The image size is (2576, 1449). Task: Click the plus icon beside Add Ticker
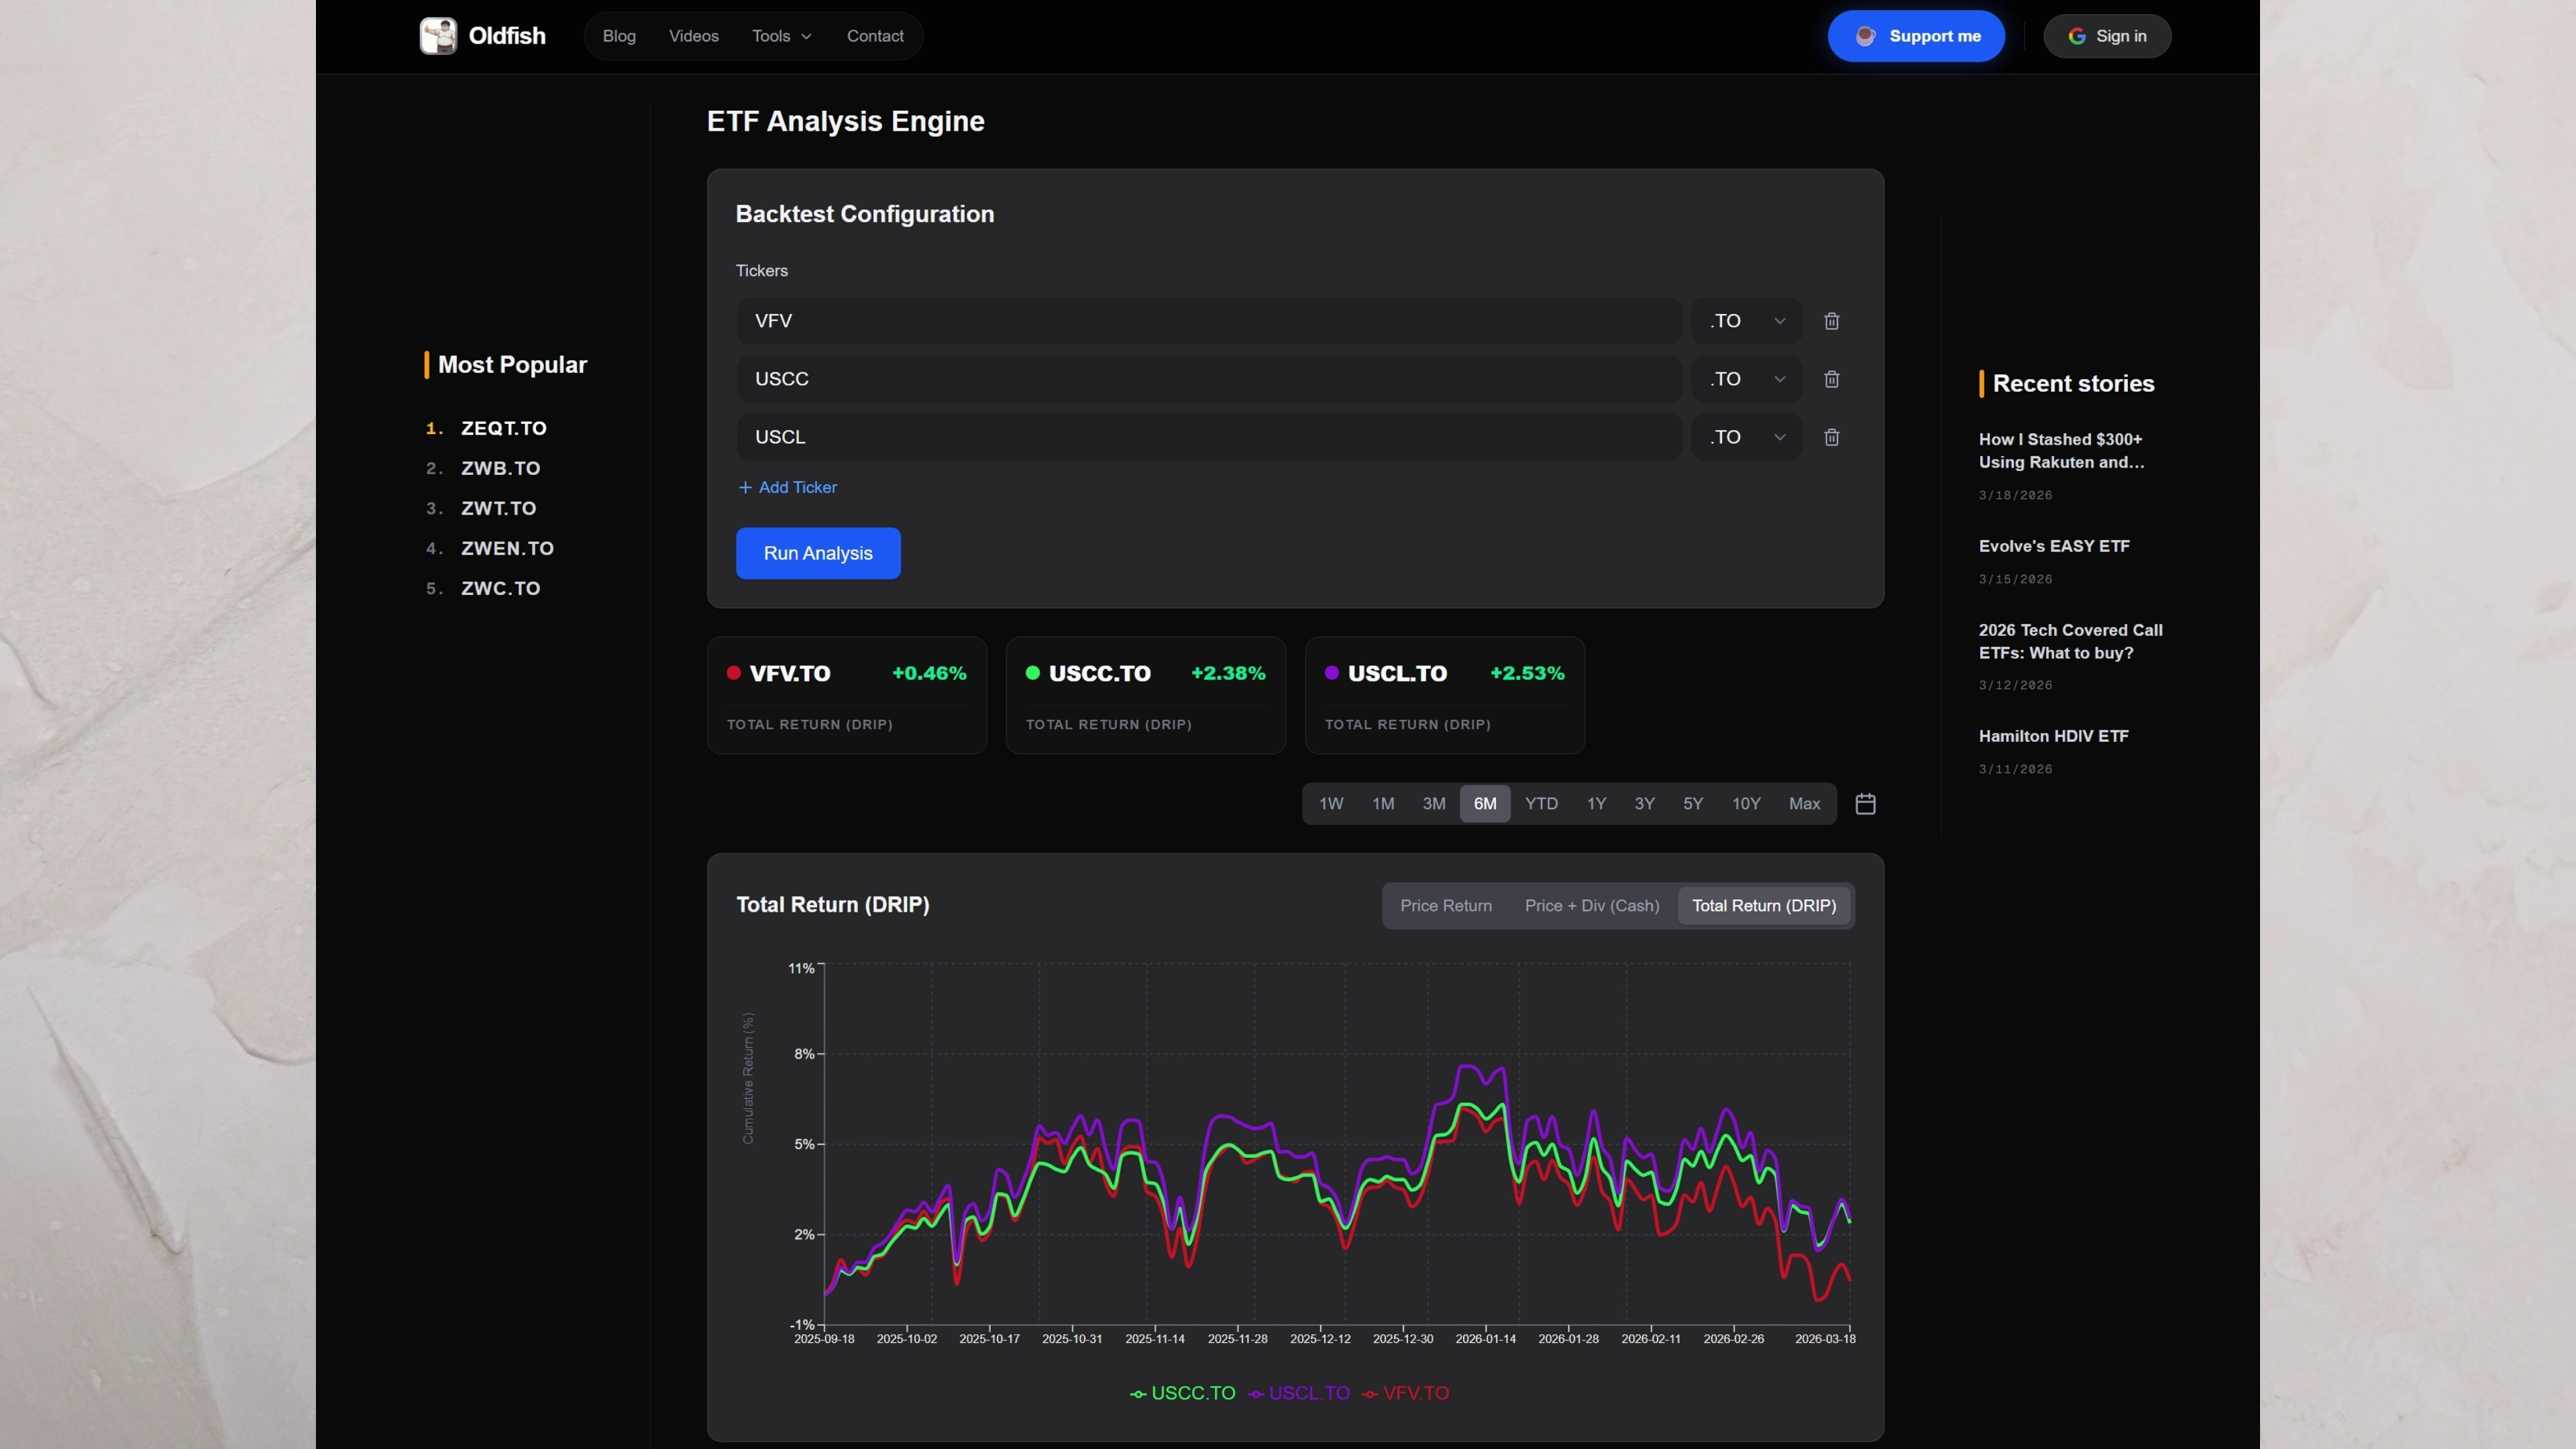tap(745, 488)
